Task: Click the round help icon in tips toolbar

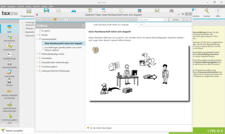Action: point(66,20)
